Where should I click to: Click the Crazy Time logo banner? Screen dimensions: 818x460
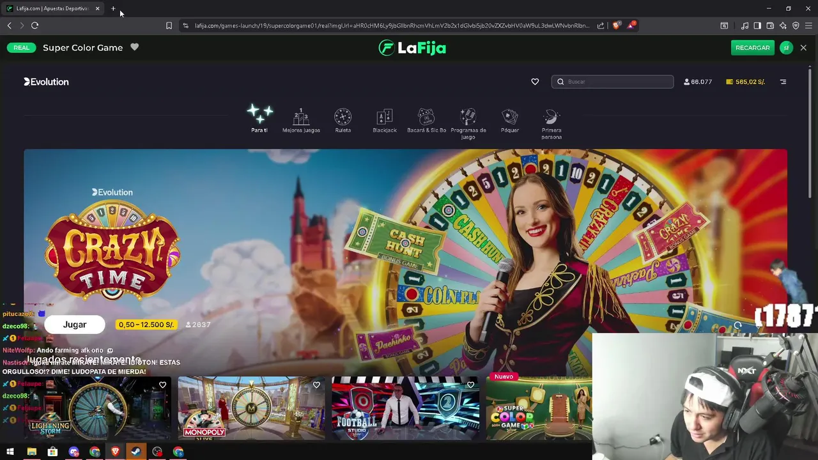(112, 250)
